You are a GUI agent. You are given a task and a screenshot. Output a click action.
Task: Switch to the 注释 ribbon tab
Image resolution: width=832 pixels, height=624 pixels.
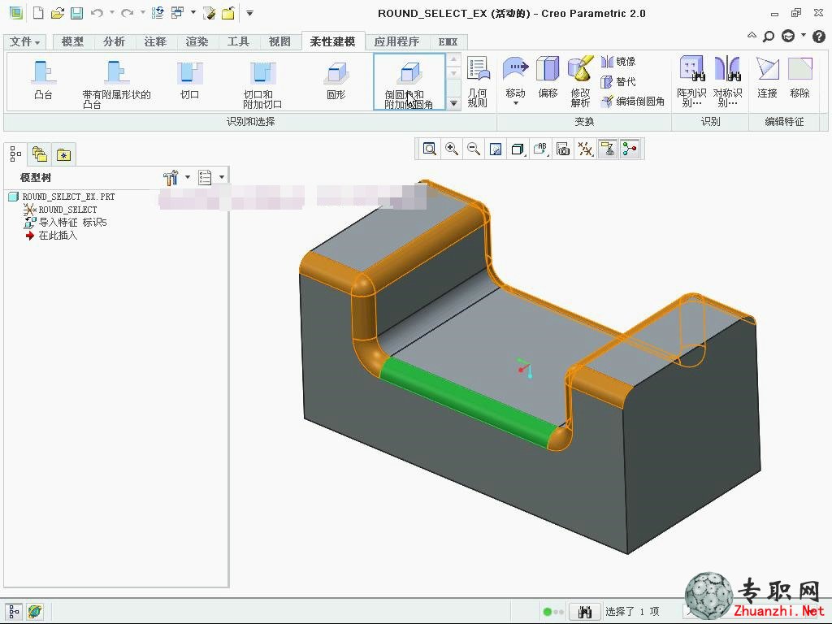(x=155, y=41)
